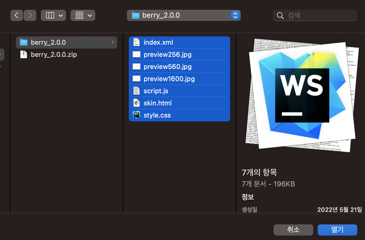Image resolution: width=365 pixels, height=240 pixels.
Task: Open the column view mode selector
Action: pyautogui.click(x=53, y=15)
